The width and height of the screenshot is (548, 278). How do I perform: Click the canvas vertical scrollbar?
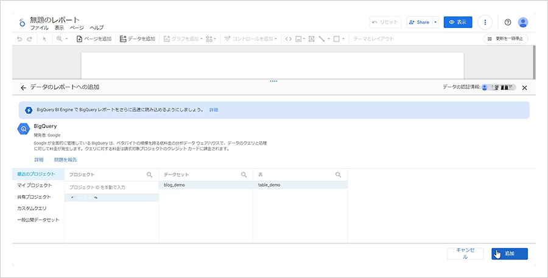(533, 62)
